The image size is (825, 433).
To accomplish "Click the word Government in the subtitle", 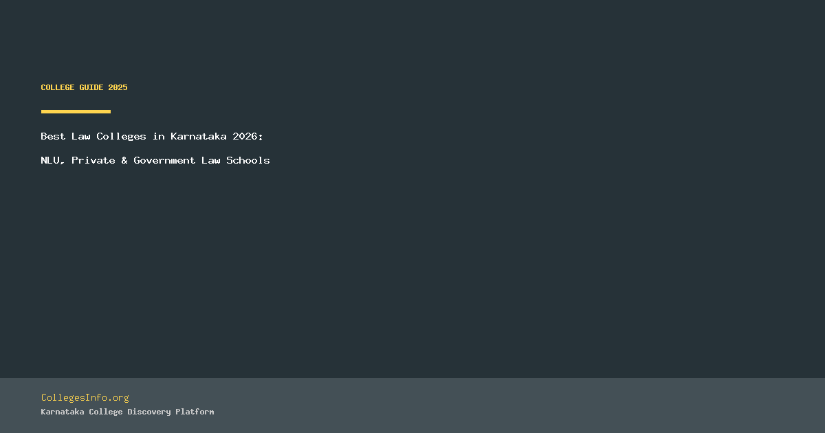I will 164,160.
